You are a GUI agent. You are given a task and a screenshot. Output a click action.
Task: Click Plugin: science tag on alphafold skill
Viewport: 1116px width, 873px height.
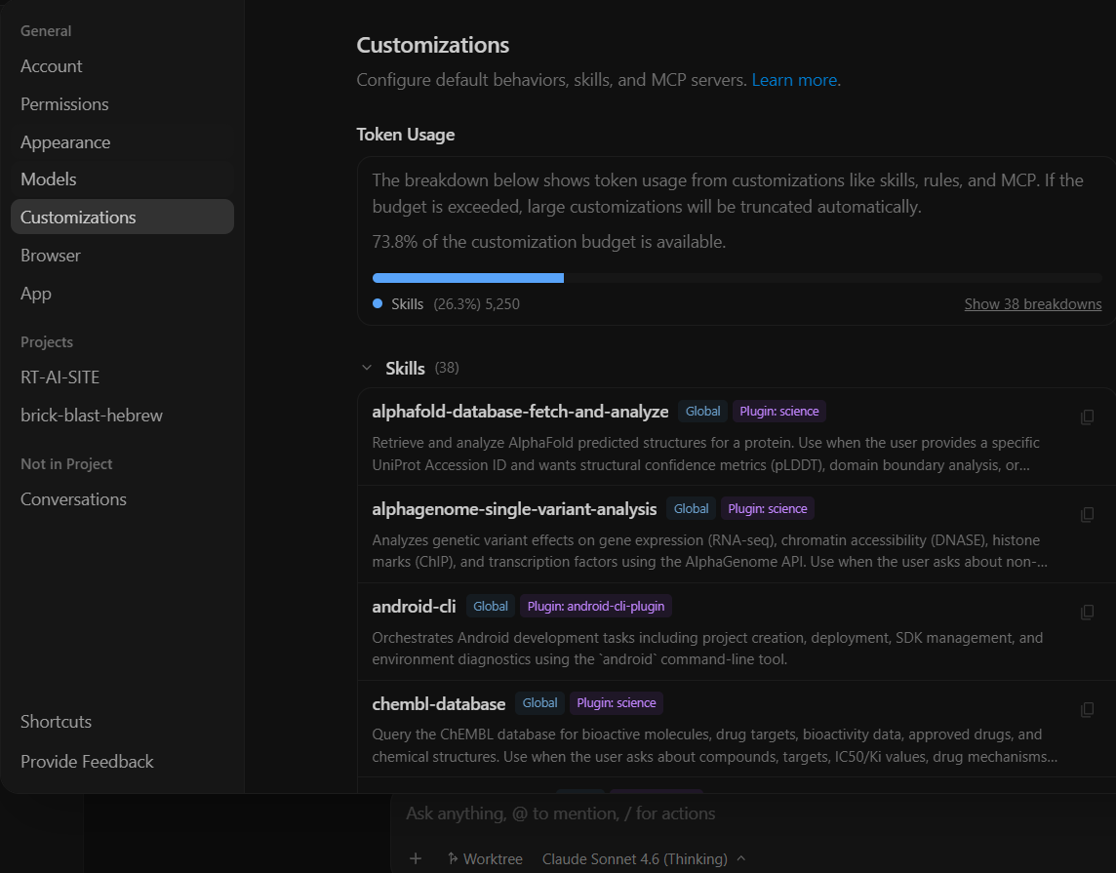pyautogui.click(x=779, y=412)
